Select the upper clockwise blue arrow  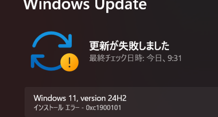point(52,39)
